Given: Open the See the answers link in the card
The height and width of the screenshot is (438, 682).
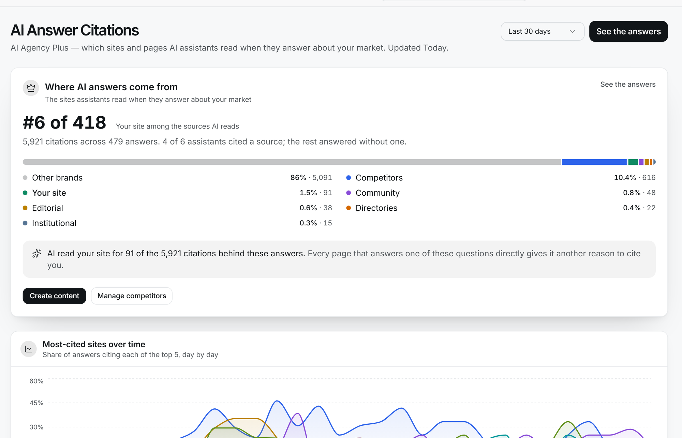Looking at the screenshot, I should click(x=628, y=84).
